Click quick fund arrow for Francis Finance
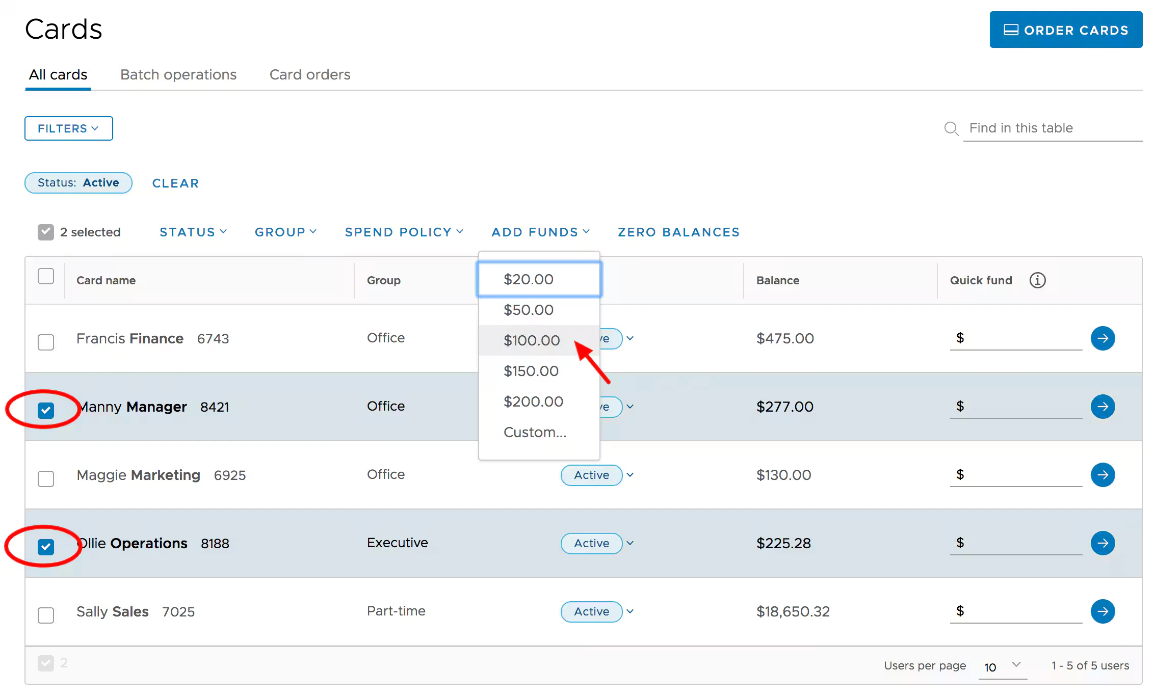Viewport: 1155px width, 698px height. pyautogui.click(x=1102, y=338)
